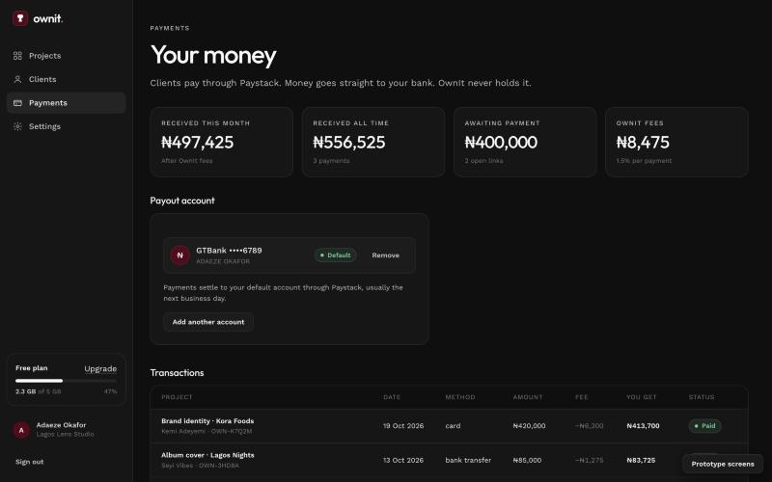Click the GTBank account N avatar
Viewport: 772px width, 482px height.
(x=180, y=255)
